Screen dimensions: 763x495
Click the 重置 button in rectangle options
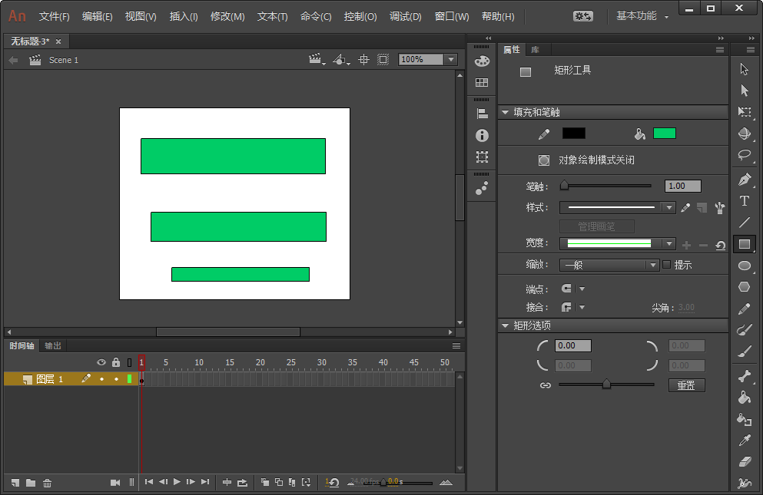click(686, 385)
